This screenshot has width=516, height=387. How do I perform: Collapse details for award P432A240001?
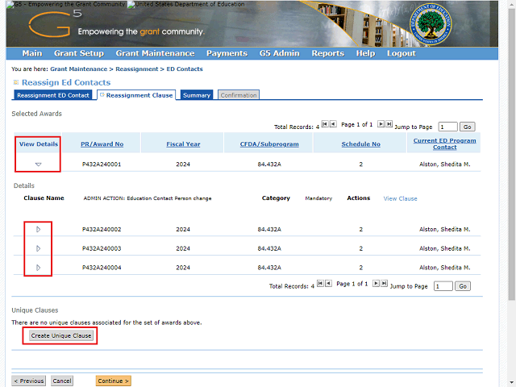(38, 164)
